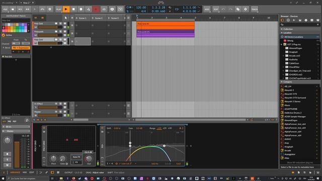Image resolution: width=322 pixels, height=181 pixels.
Task: Toggle power icon of EQ+ device
Action: [x=102, y=128]
